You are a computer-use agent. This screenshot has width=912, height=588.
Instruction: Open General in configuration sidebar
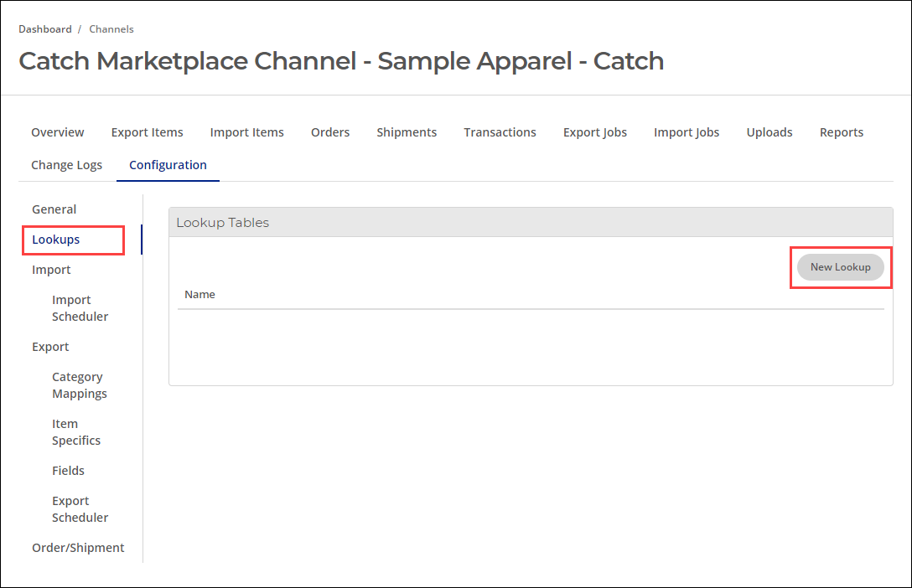click(54, 209)
